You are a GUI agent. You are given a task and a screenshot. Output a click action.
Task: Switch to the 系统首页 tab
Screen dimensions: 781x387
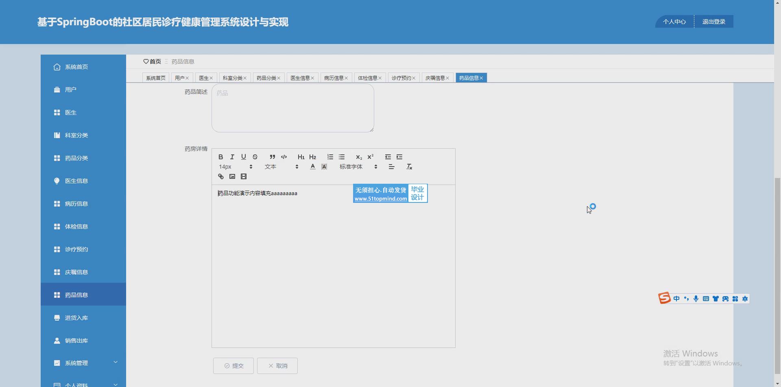click(156, 78)
